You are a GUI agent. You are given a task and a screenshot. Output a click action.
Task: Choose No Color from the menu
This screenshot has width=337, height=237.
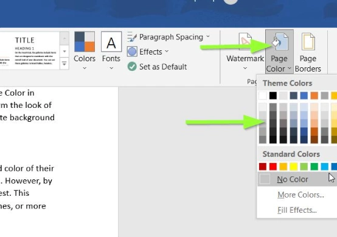(297, 179)
